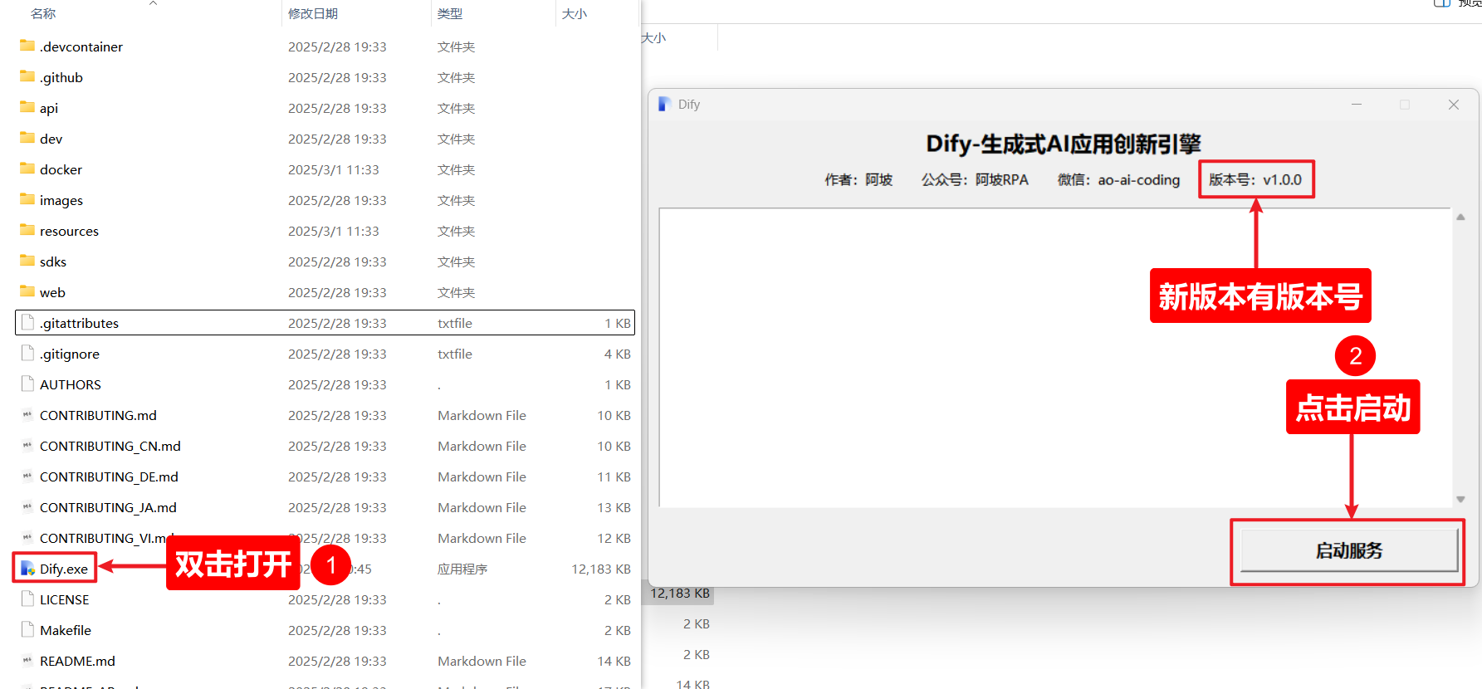Viewport: 1482px width, 689px height.
Task: Sort files by 大小 column in front list
Action: [575, 13]
